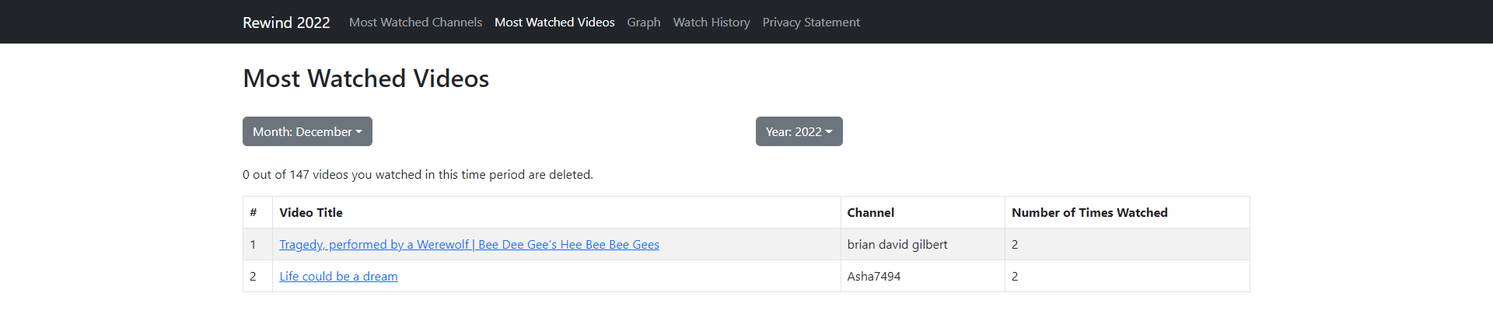
Task: Click the Video Title column header
Action: (x=556, y=212)
